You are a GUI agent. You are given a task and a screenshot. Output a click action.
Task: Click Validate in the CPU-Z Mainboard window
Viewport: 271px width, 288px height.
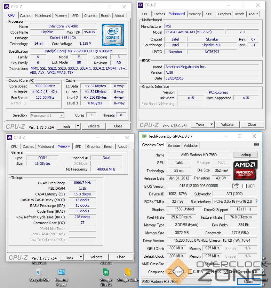227,125
